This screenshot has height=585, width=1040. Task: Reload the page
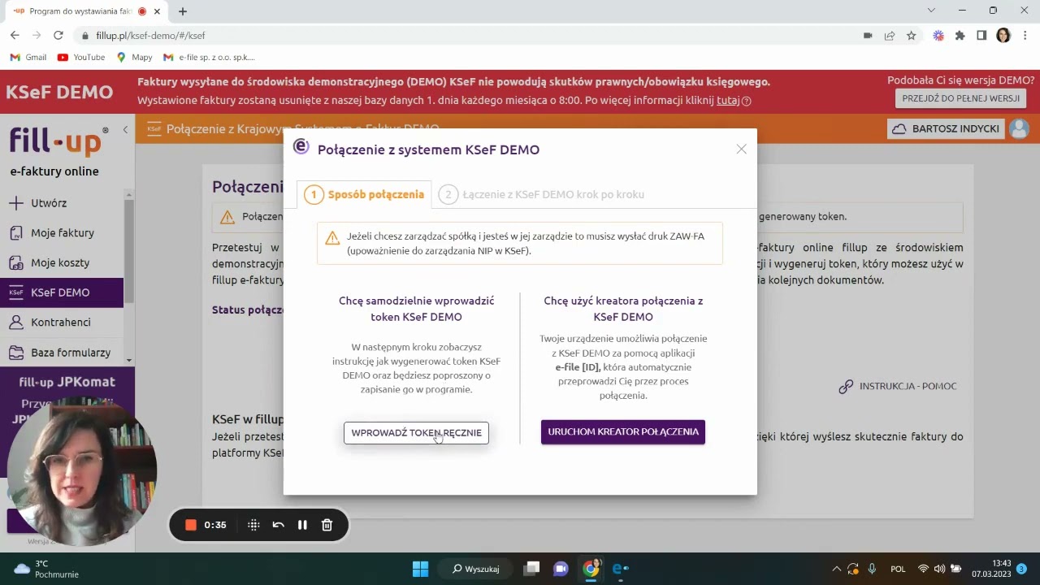point(58,36)
